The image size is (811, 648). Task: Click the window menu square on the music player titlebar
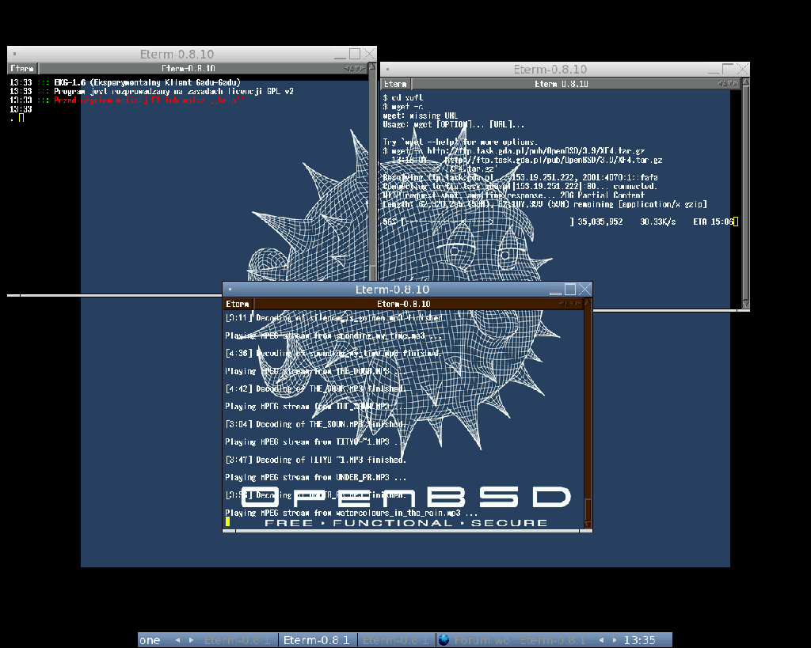point(230,289)
